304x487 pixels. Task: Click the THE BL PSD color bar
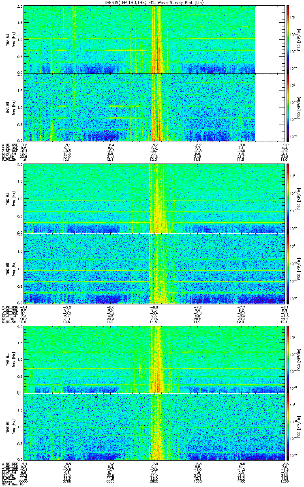click(x=288, y=359)
